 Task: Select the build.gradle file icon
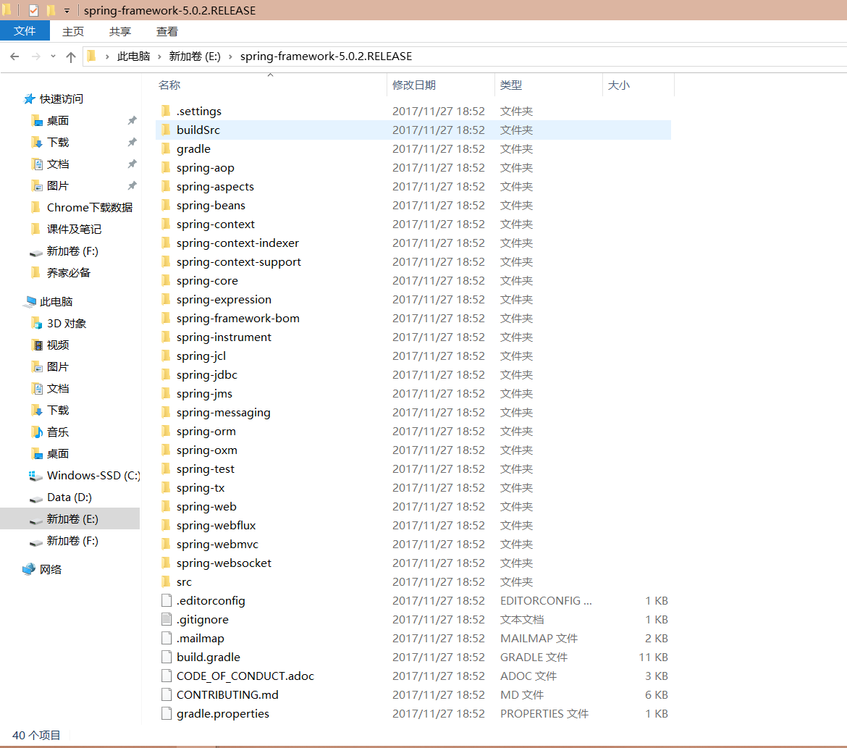click(167, 657)
